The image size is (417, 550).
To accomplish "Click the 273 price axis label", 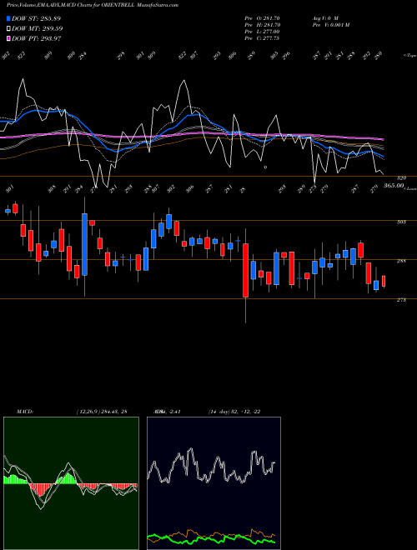I will click(402, 300).
